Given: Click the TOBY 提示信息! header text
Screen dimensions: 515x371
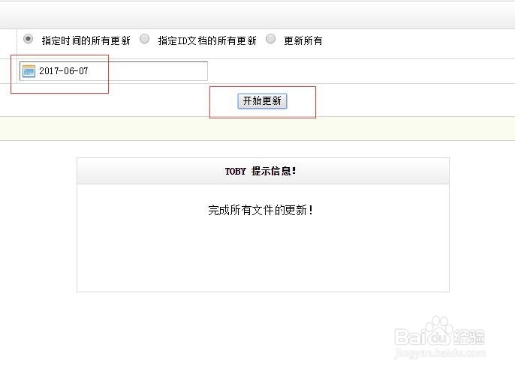Looking at the screenshot, I should click(x=261, y=171).
